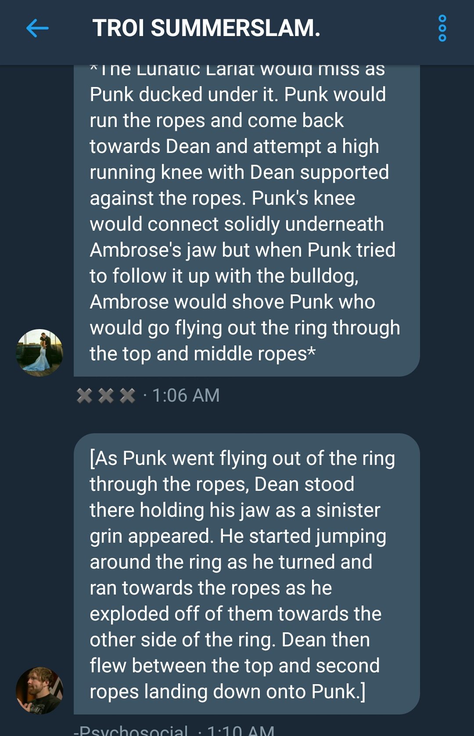The image size is (474, 736).
Task: Click the middle X emoji in sender name
Action: [106, 395]
